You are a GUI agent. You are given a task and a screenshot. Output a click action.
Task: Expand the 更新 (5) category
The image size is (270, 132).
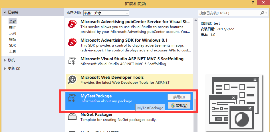click(5, 69)
